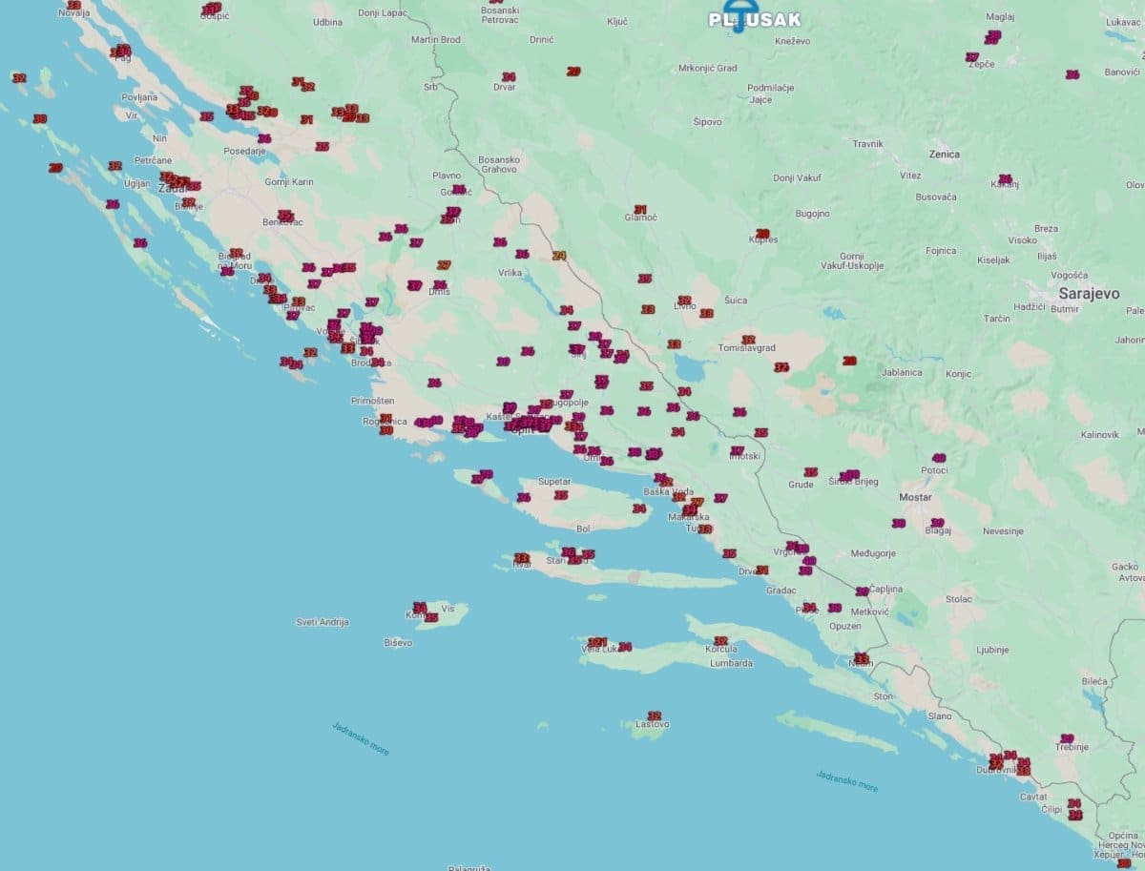Click the 29 marker east of Drvar
Screen dimensions: 1145x871
pyautogui.click(x=573, y=72)
